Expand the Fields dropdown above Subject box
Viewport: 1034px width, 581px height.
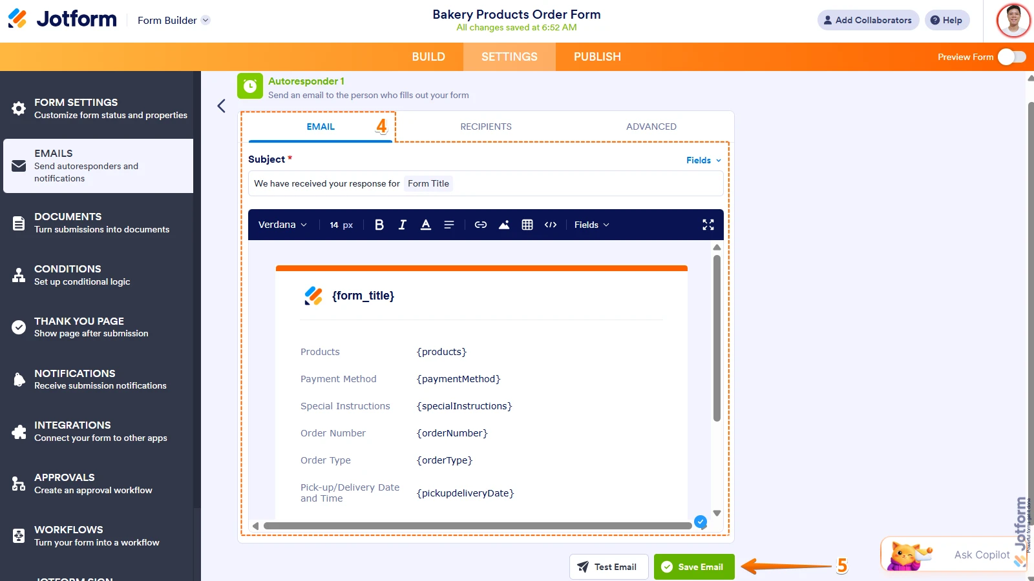704,160
